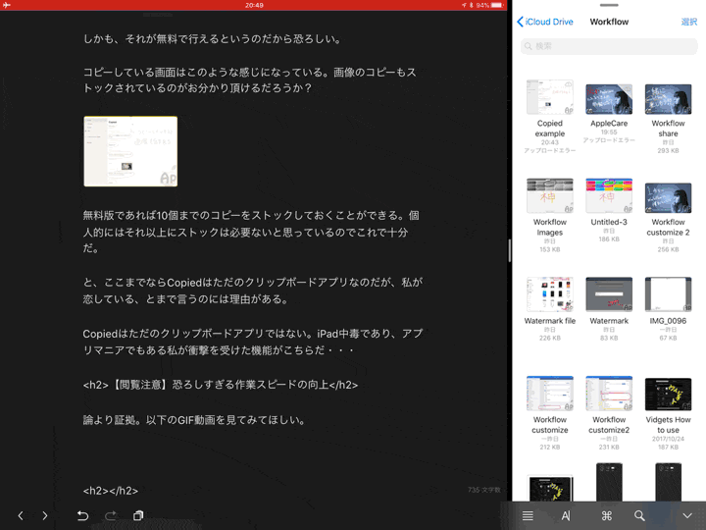This screenshot has height=530, width=706.
Task: Collapse the keyboard bar with the down chevron
Action: click(x=687, y=515)
